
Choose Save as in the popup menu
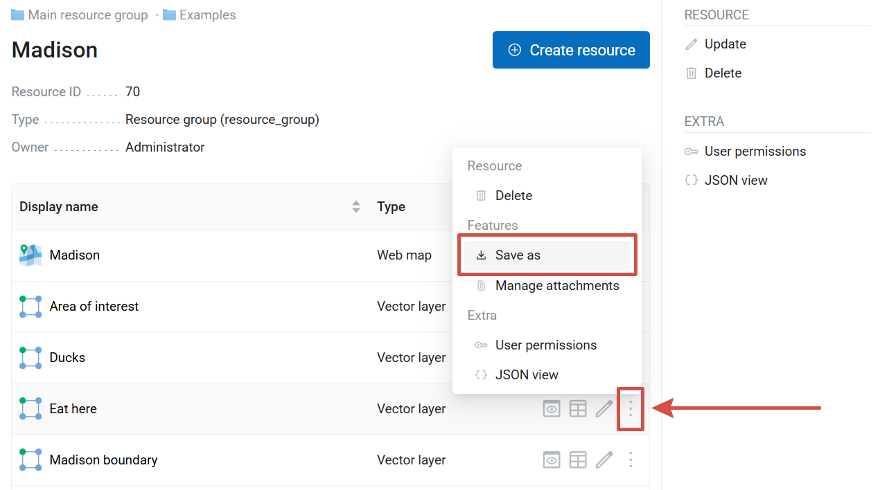(517, 255)
